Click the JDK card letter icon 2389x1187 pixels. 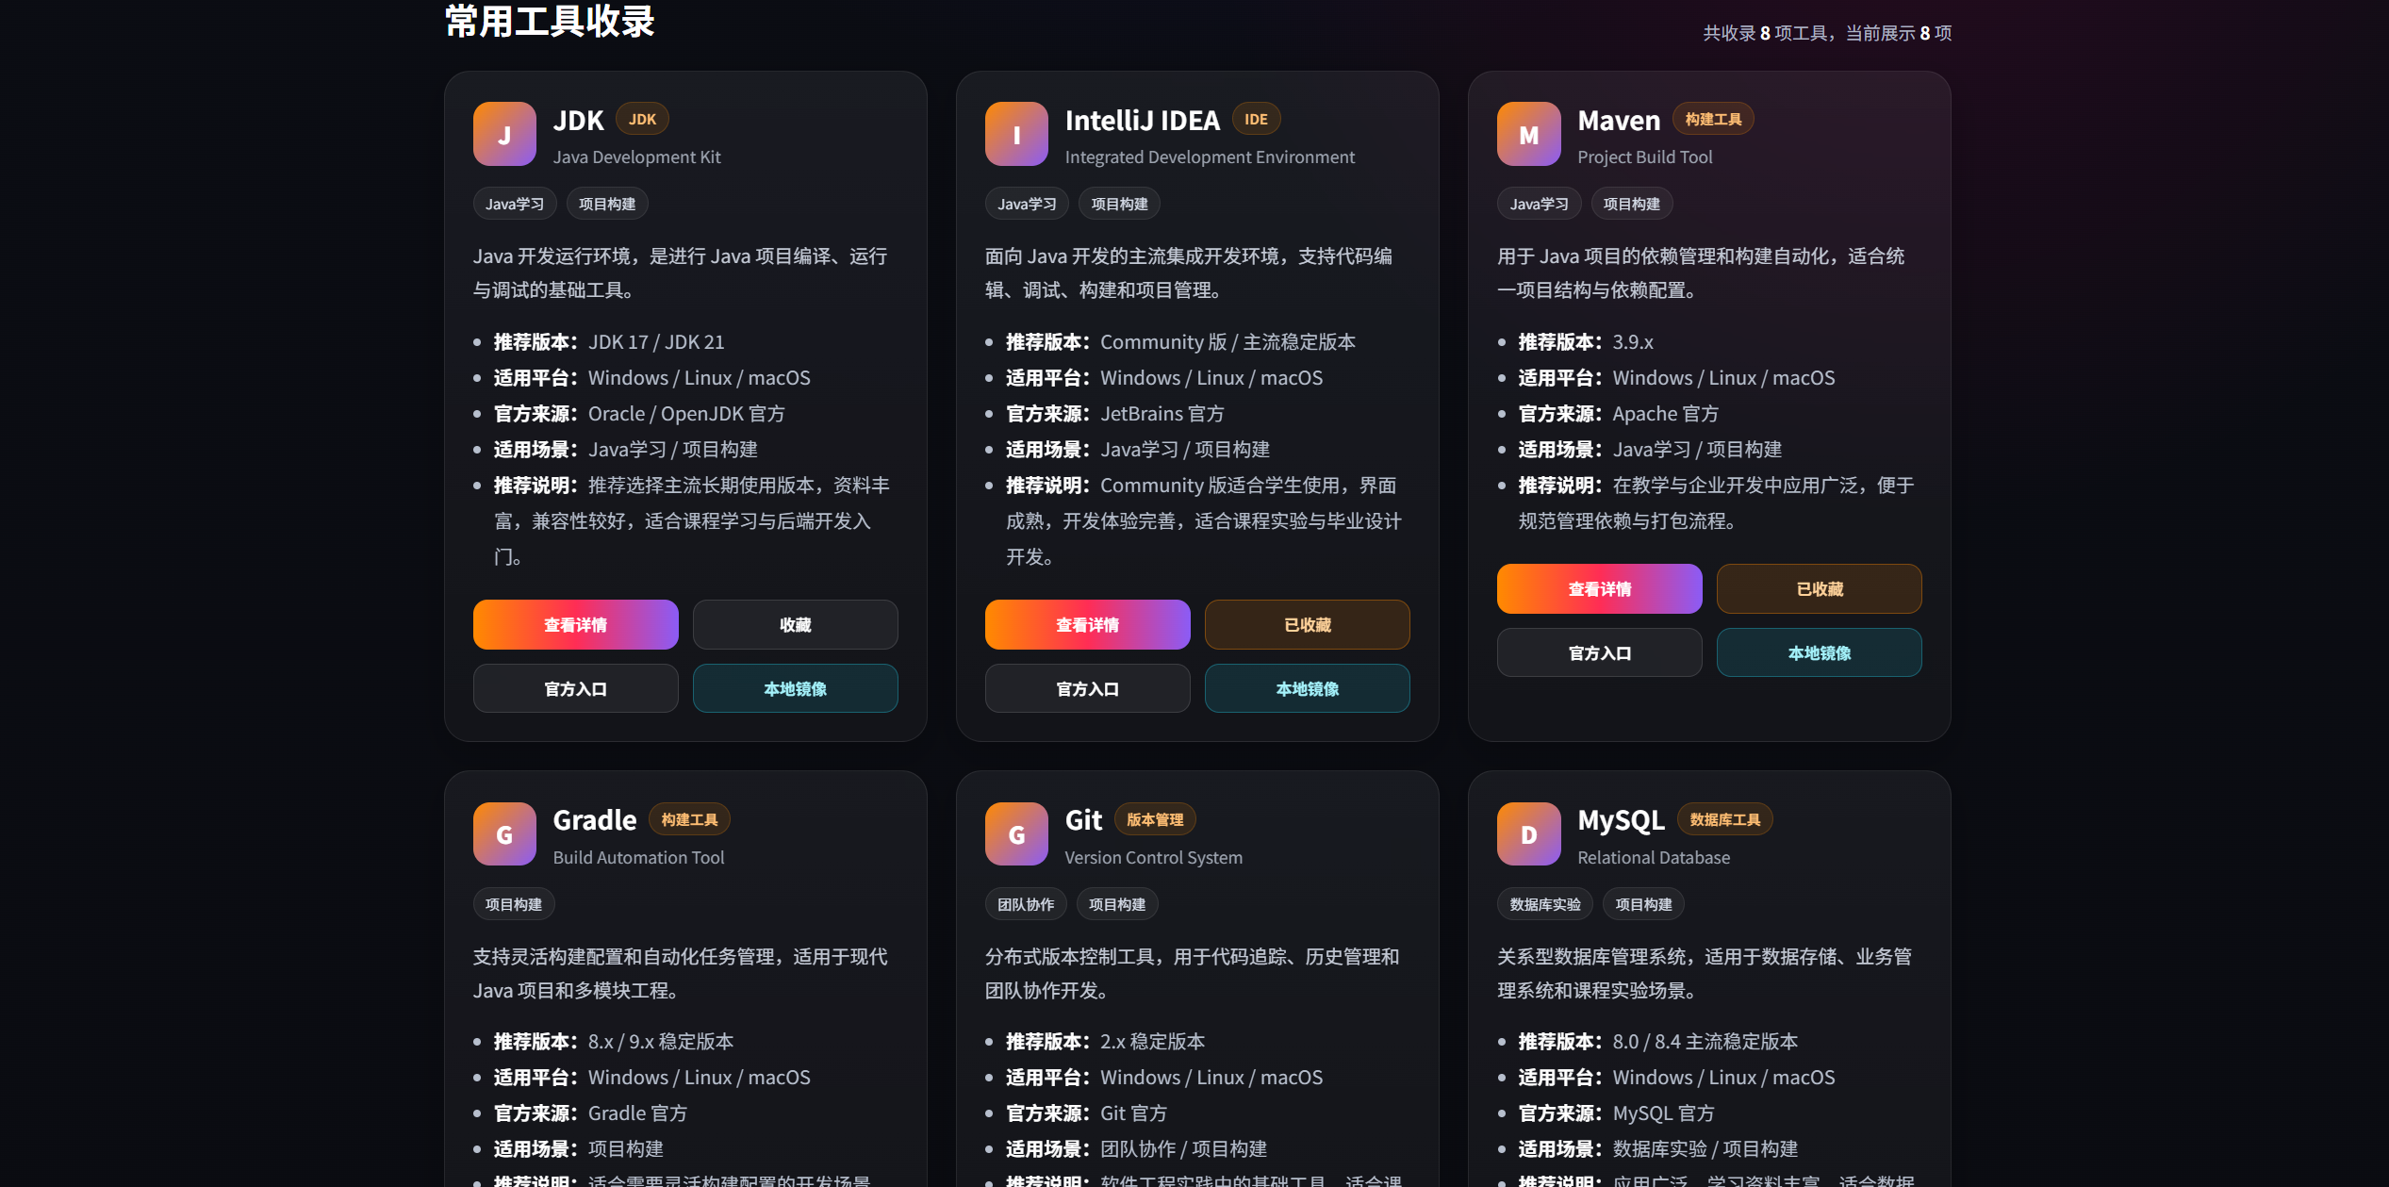(504, 134)
